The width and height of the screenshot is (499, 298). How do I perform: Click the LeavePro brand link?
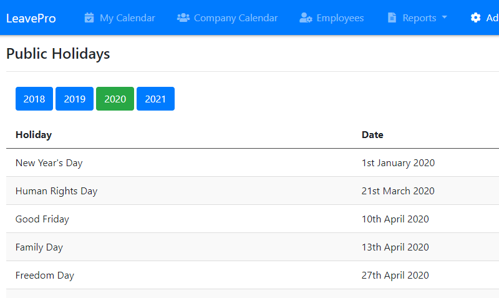31,17
